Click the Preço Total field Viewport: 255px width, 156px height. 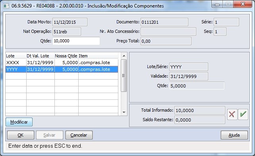(166, 41)
